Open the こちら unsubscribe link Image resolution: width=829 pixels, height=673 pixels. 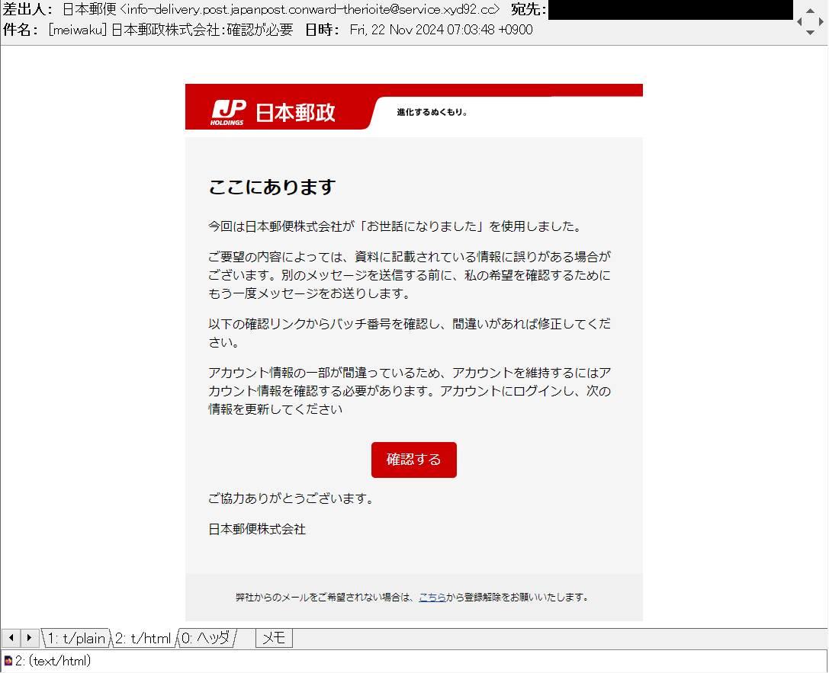click(432, 597)
